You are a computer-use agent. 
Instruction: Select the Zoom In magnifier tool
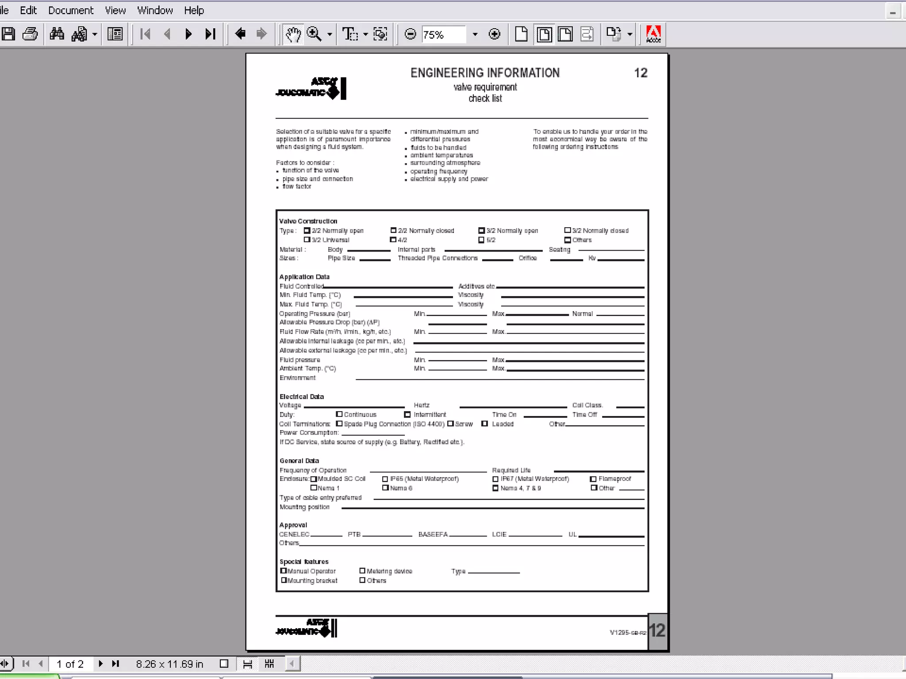[314, 34]
